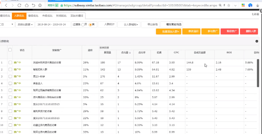Go back using the browser back arrow
Viewport: 262px width, 134px height.
click(x=6, y=5)
